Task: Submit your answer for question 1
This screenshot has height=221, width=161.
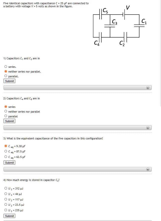Action: pos(9,81)
